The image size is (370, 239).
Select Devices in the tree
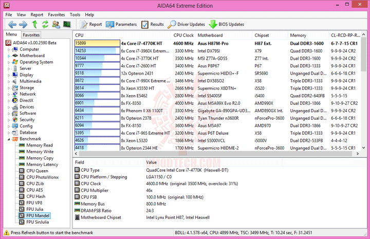[x=27, y=106]
